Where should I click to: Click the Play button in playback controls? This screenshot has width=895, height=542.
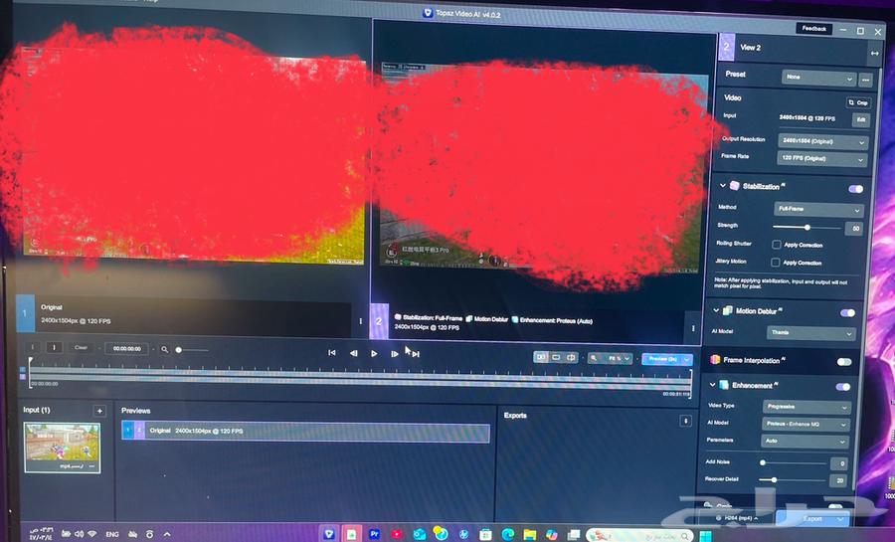pos(374,353)
